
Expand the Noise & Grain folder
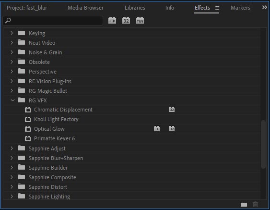click(12, 52)
